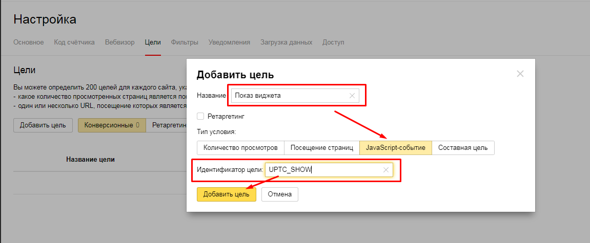The height and width of the screenshot is (243, 590).
Task: Click the Добавить цель dialog title
Action: pos(235,75)
